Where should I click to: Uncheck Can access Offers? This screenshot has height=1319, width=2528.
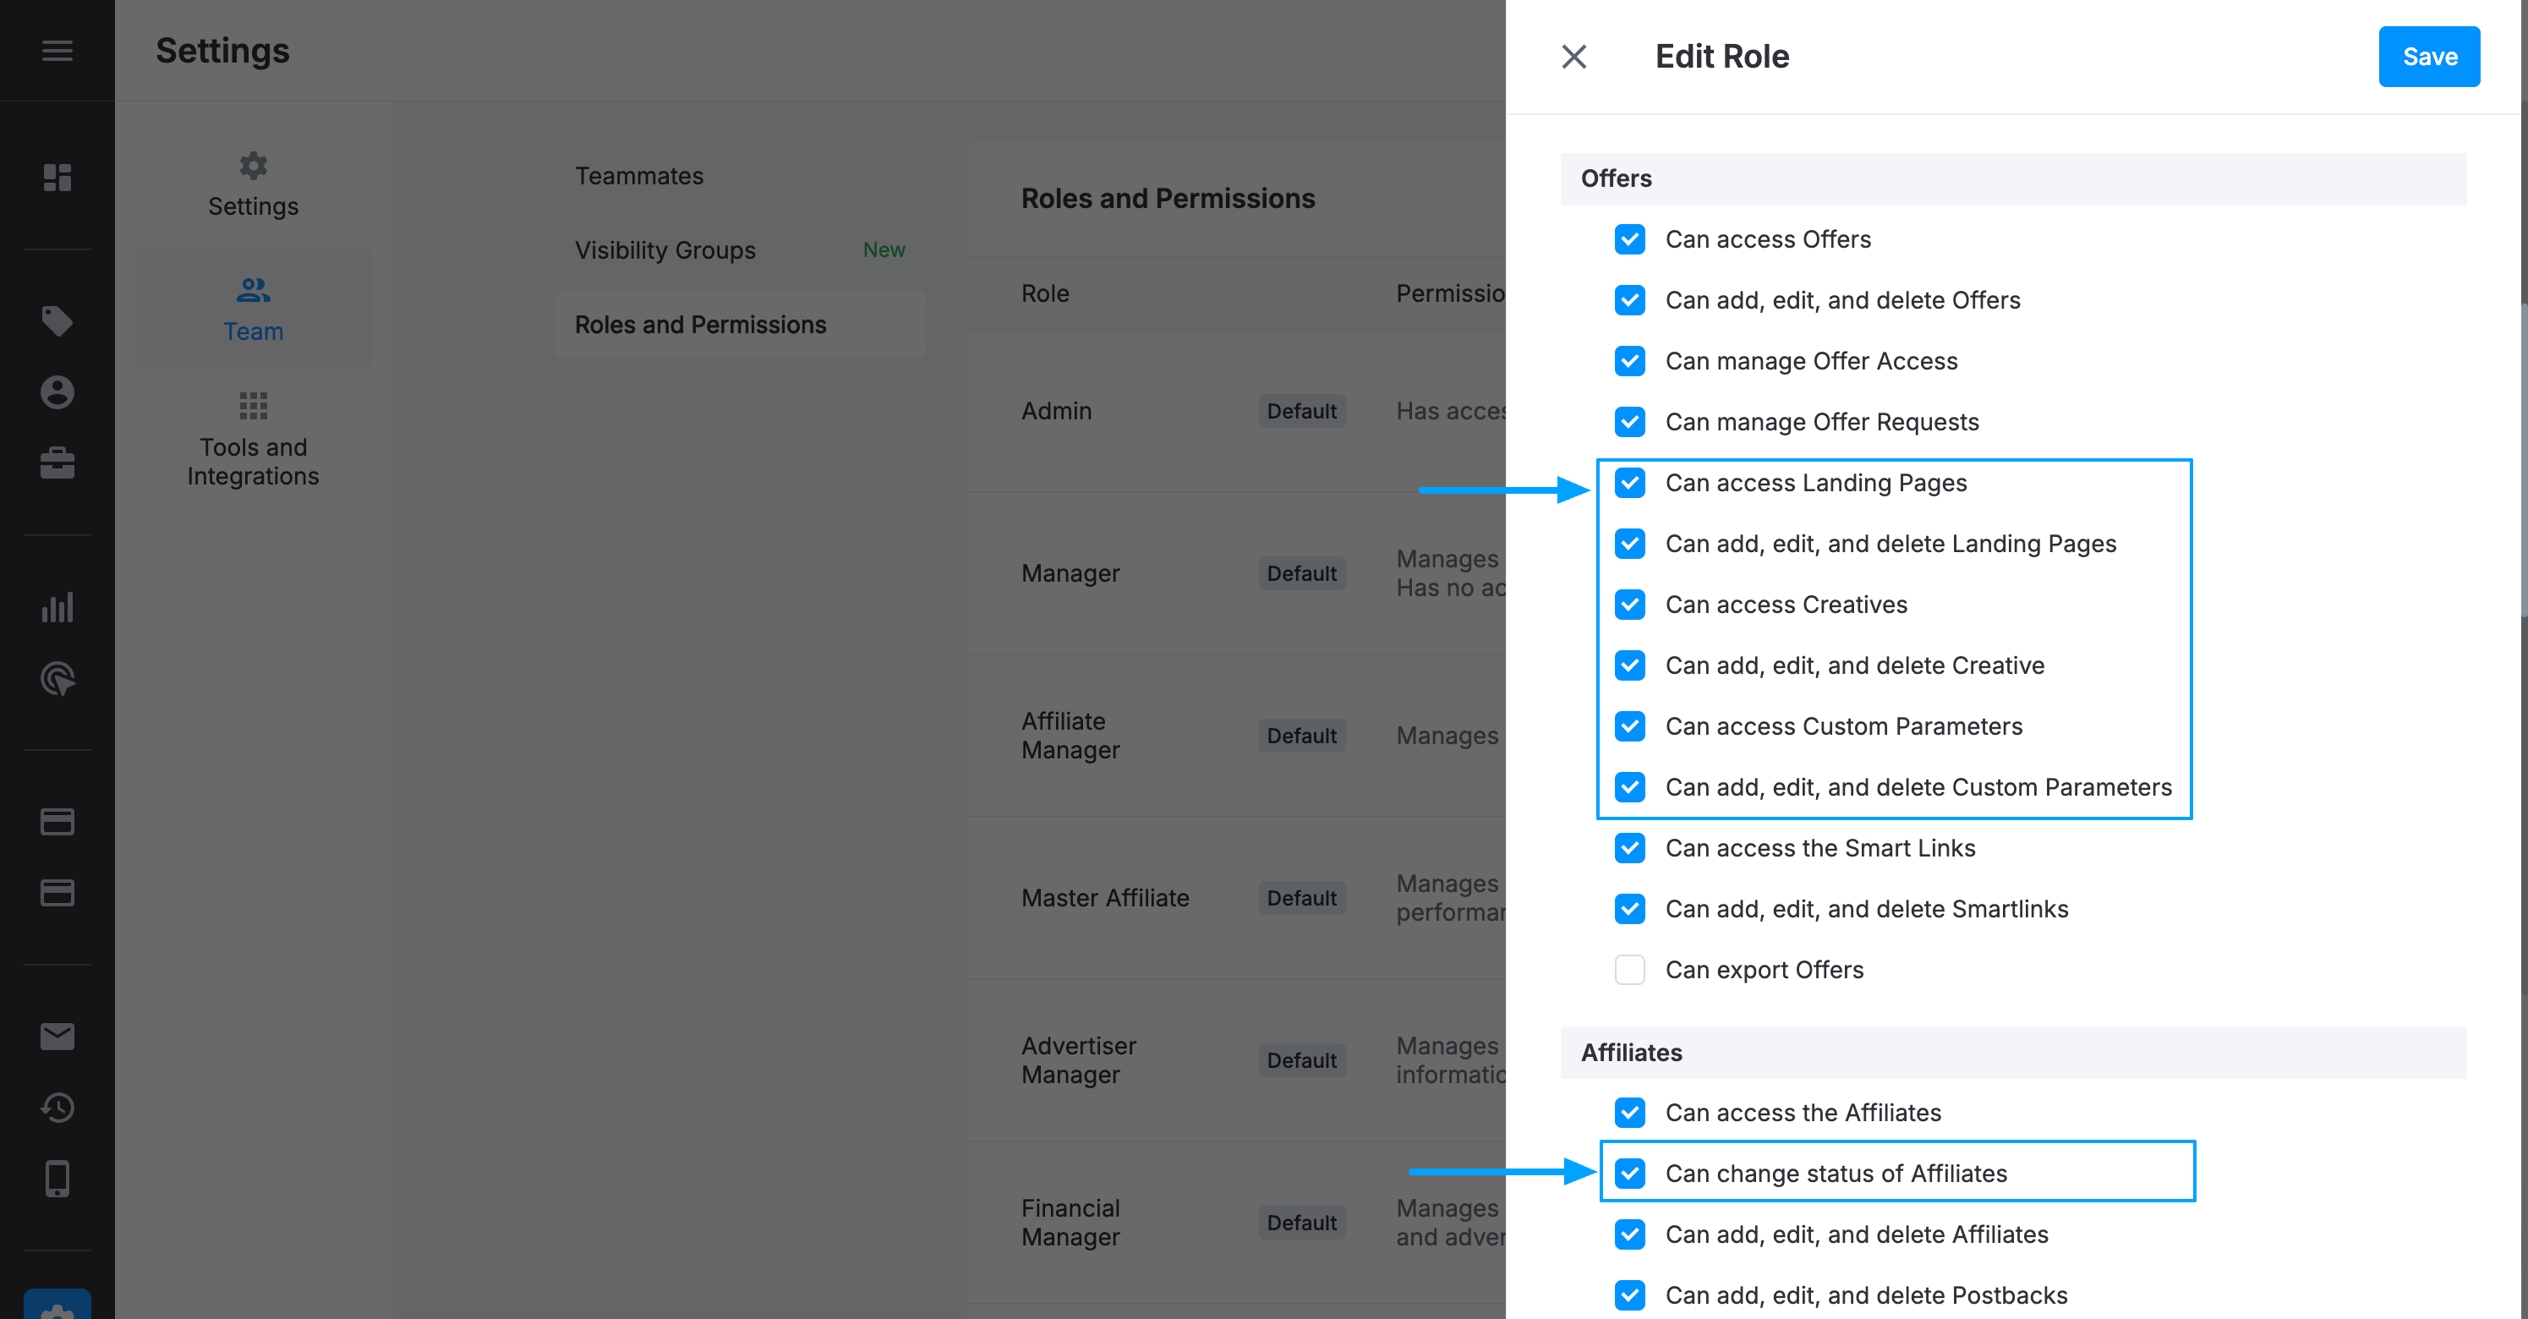[x=1630, y=239]
